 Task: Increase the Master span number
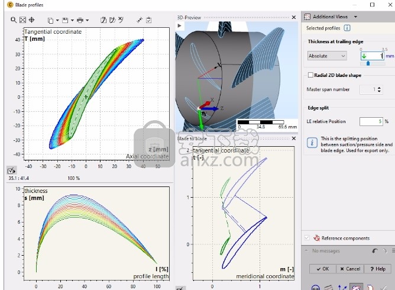pos(379,88)
